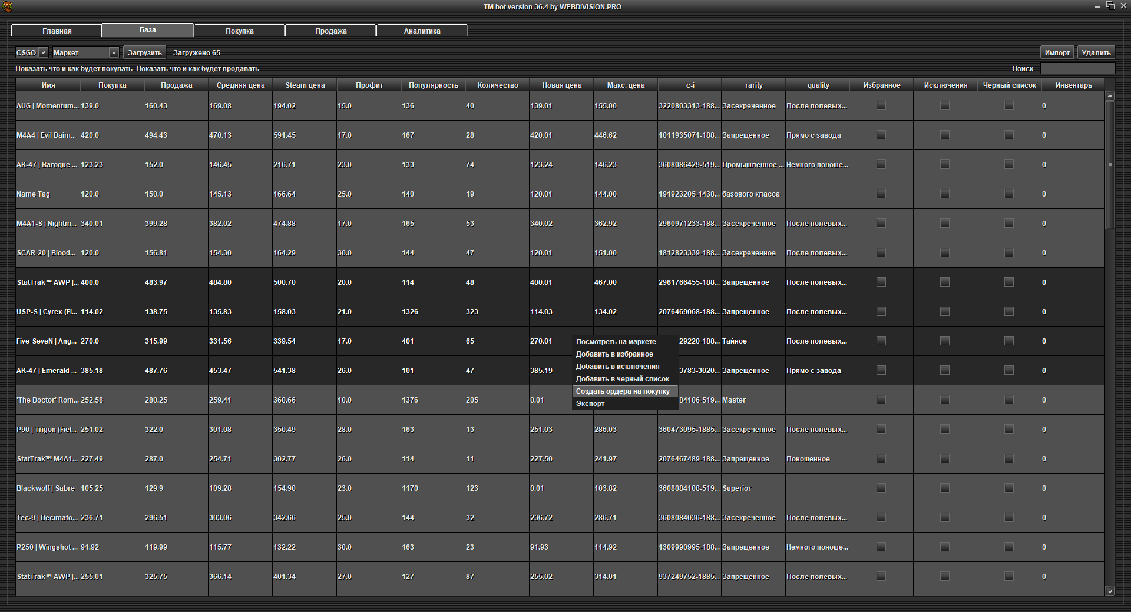Check Черный список box for P250 | Wingshot row
1131x612 pixels.
pos(1009,547)
